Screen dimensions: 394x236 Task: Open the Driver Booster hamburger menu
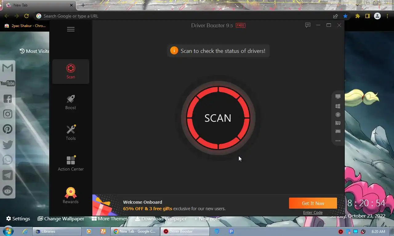(x=71, y=29)
